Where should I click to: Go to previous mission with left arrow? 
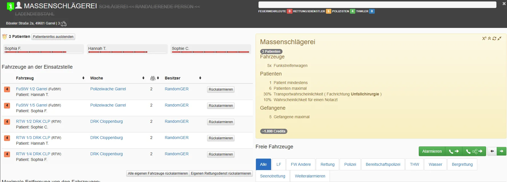492,151
